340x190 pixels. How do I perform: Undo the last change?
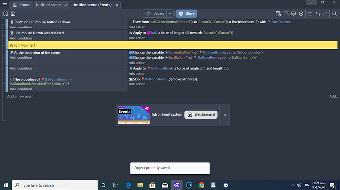(x=318, y=14)
